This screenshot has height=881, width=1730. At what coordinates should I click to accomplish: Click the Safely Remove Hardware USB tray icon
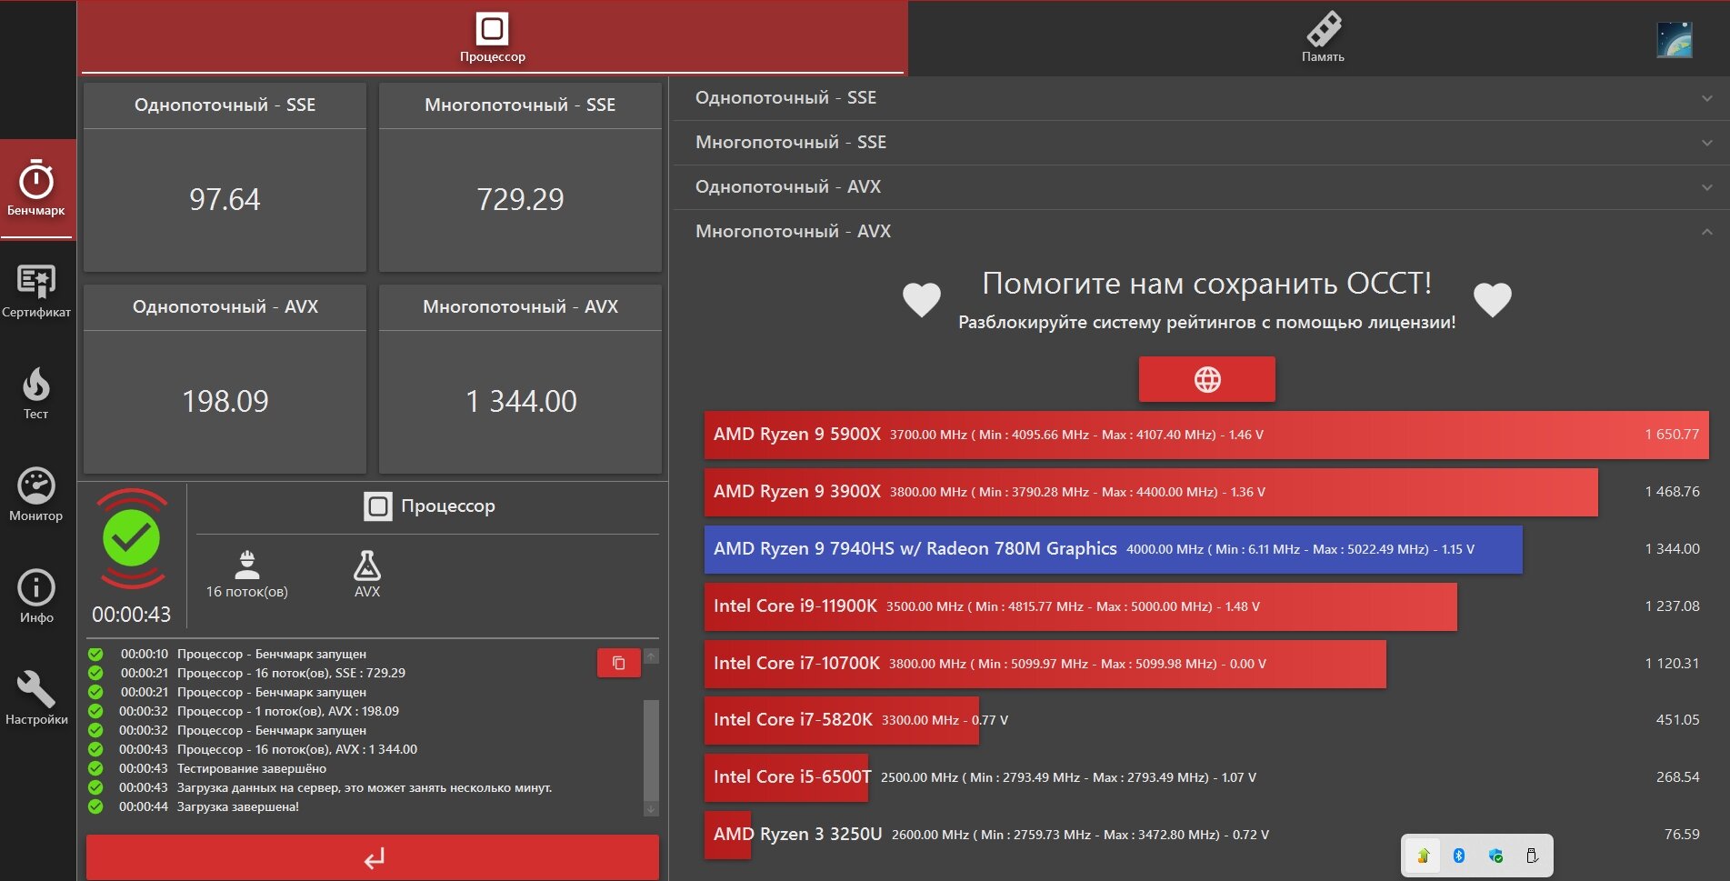tap(1532, 856)
